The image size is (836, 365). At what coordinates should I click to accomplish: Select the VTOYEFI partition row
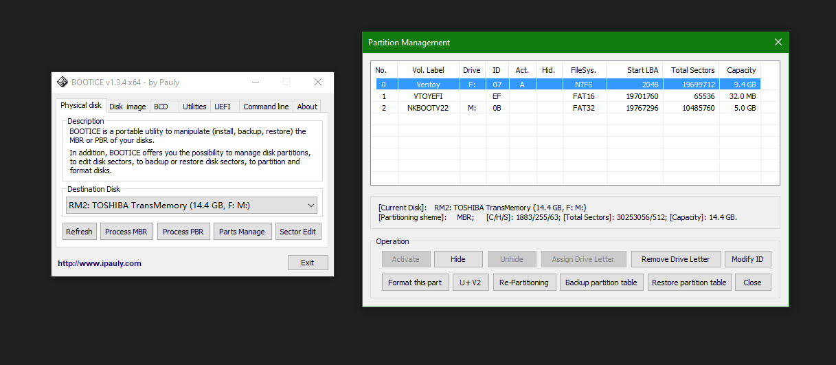point(567,96)
